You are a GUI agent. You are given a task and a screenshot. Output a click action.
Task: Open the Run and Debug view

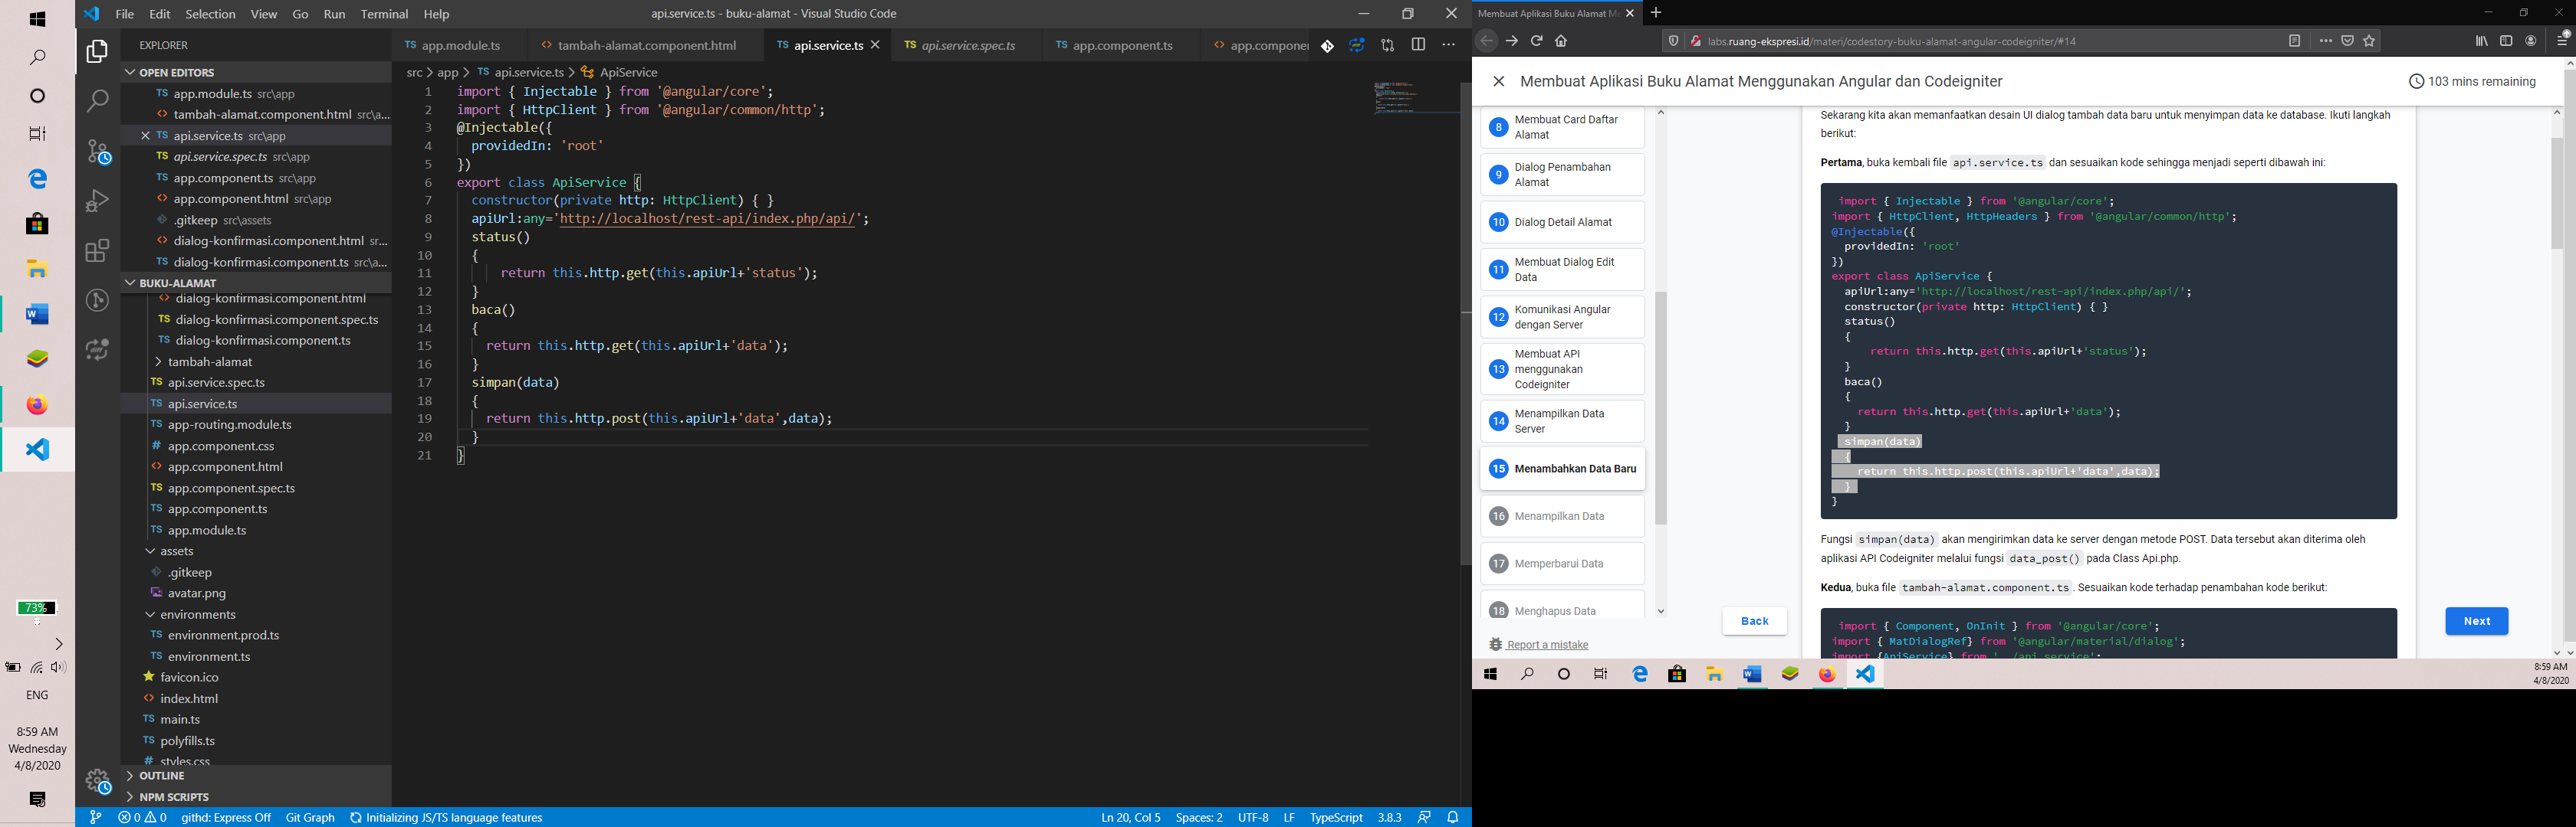(x=97, y=201)
